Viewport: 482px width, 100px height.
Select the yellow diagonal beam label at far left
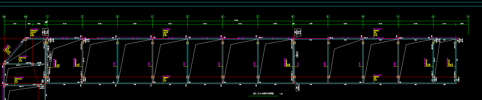click(7, 50)
